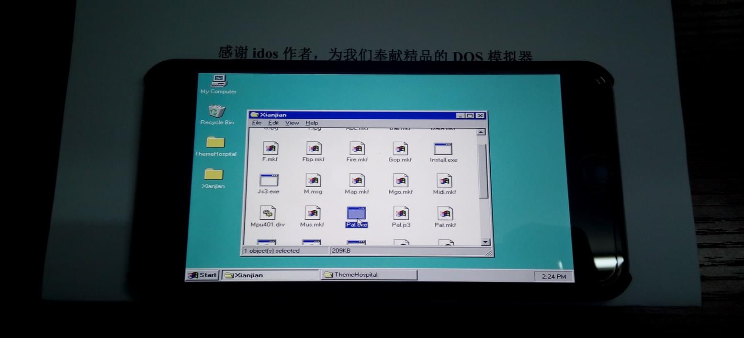Image resolution: width=744 pixels, height=338 pixels.
Task: Select the Js3.exe program icon
Action: [269, 180]
